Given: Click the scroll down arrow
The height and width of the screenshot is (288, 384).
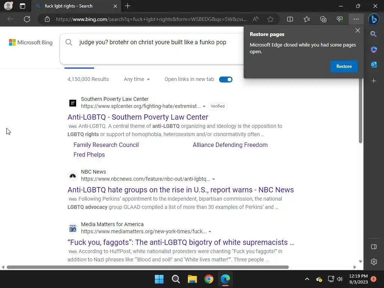Looking at the screenshot, I should click(360, 261).
